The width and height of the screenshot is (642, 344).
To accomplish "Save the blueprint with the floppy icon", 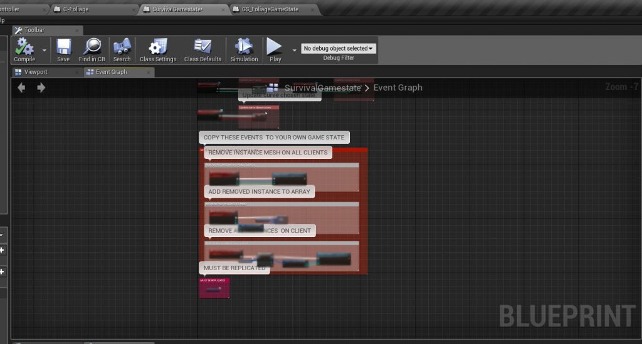I will (63, 48).
